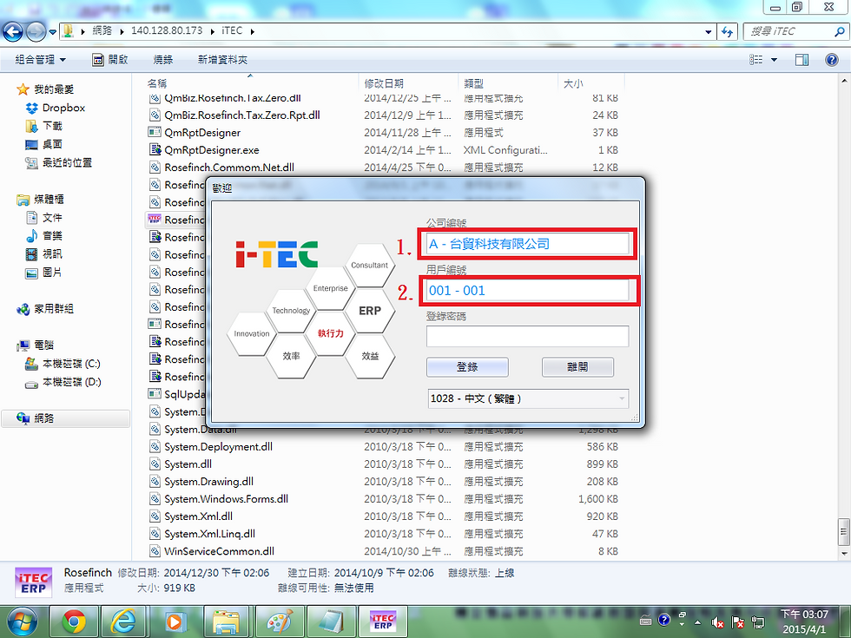Open the Paint taskbar icon
Image resolution: width=851 pixels, height=638 pixels.
click(x=279, y=622)
